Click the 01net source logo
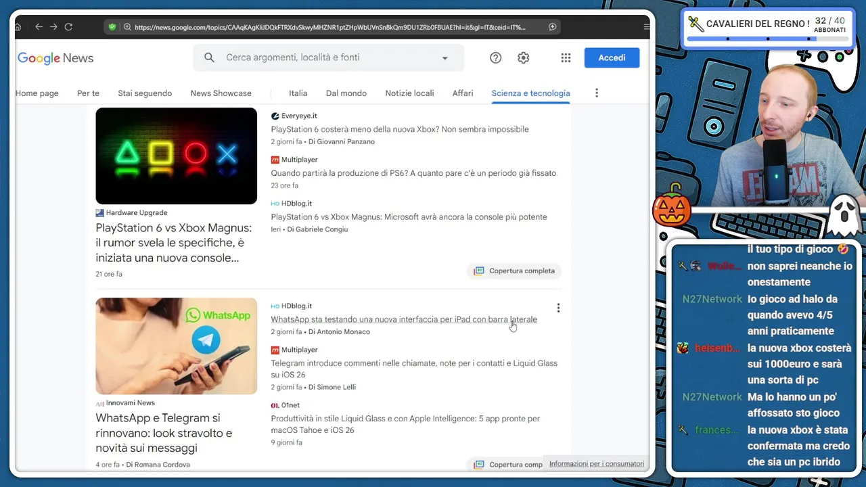The image size is (866, 487). coord(275,405)
